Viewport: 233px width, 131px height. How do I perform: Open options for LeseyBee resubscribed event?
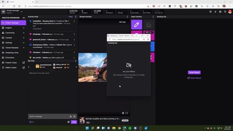click(x=74, y=21)
